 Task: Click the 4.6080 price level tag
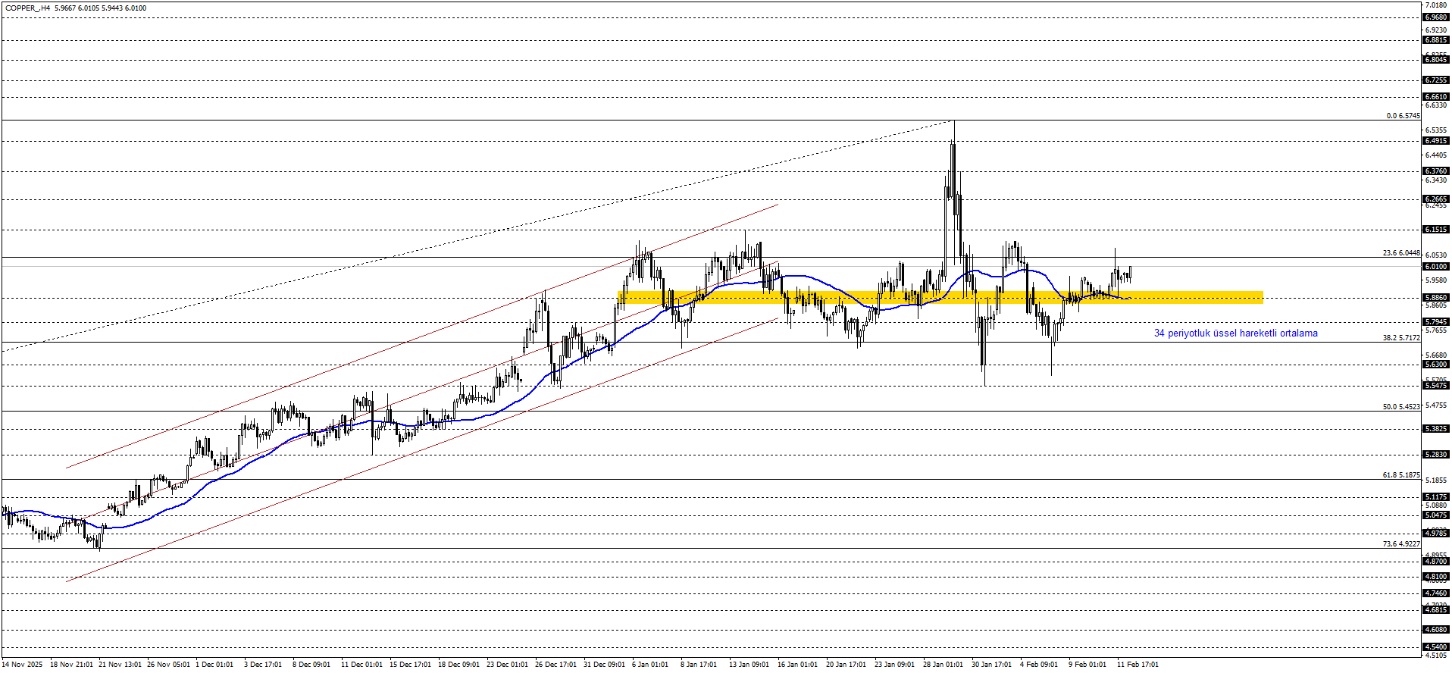pyautogui.click(x=1436, y=630)
